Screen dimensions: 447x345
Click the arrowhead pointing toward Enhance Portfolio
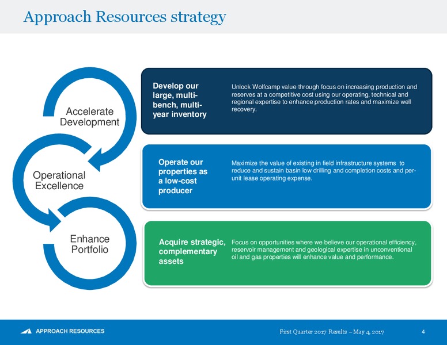point(55,220)
